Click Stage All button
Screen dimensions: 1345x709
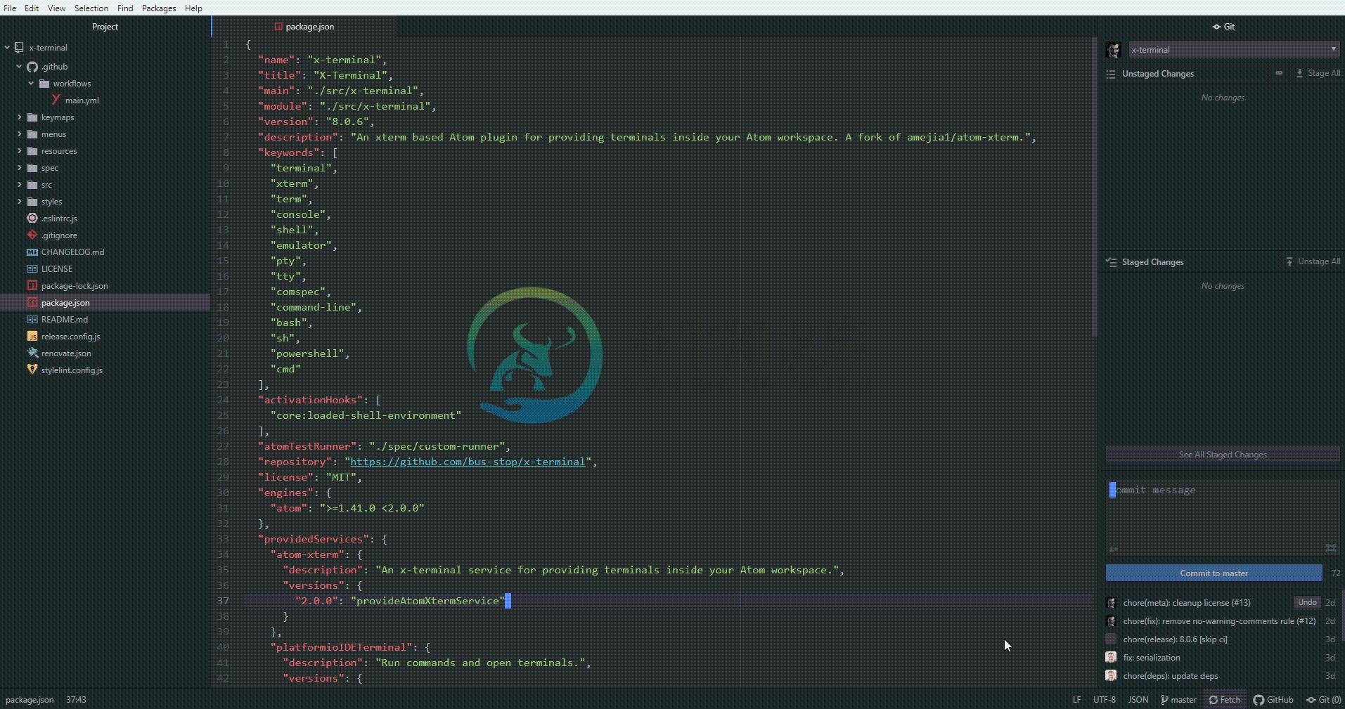click(x=1318, y=73)
